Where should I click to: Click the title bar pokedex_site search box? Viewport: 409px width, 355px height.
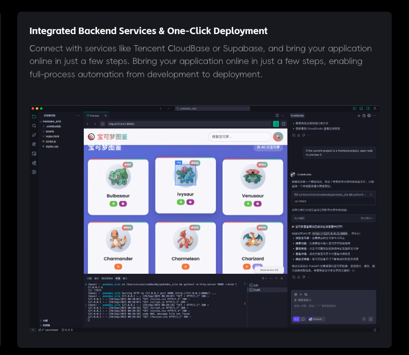(212, 108)
